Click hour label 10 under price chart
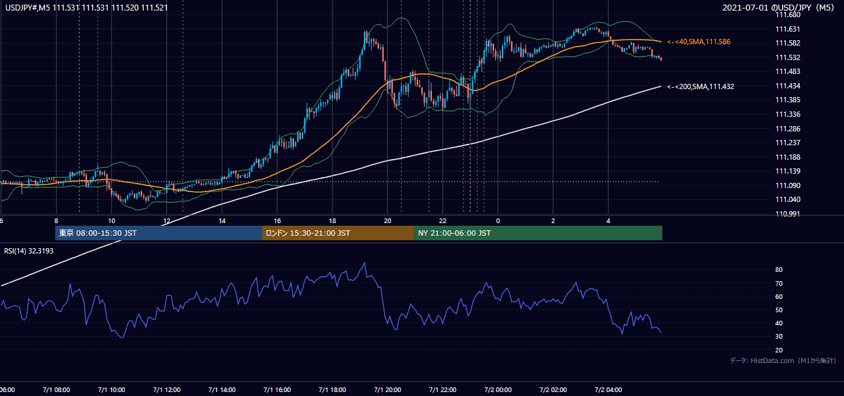The image size is (844, 396). coord(112,221)
